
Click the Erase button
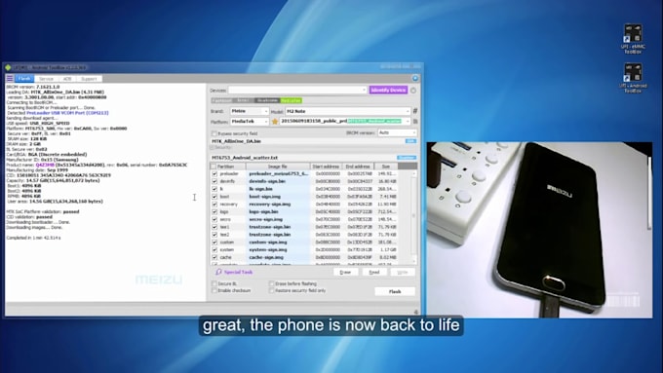pyautogui.click(x=345, y=272)
